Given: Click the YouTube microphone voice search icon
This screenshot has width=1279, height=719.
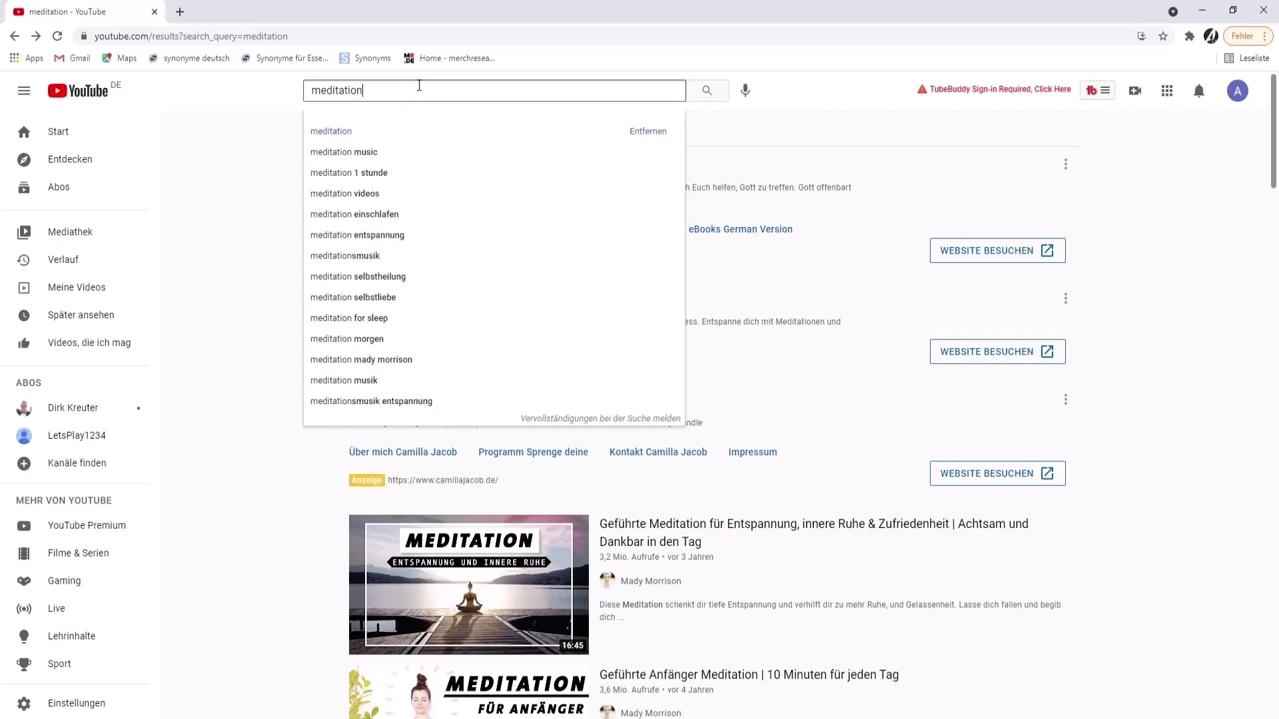Looking at the screenshot, I should (746, 90).
